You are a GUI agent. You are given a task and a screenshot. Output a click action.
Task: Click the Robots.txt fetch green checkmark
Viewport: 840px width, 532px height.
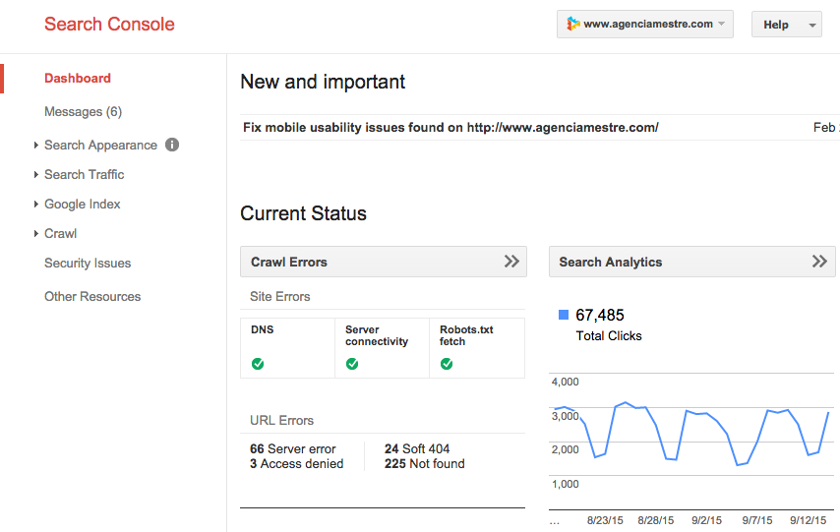pos(447,363)
